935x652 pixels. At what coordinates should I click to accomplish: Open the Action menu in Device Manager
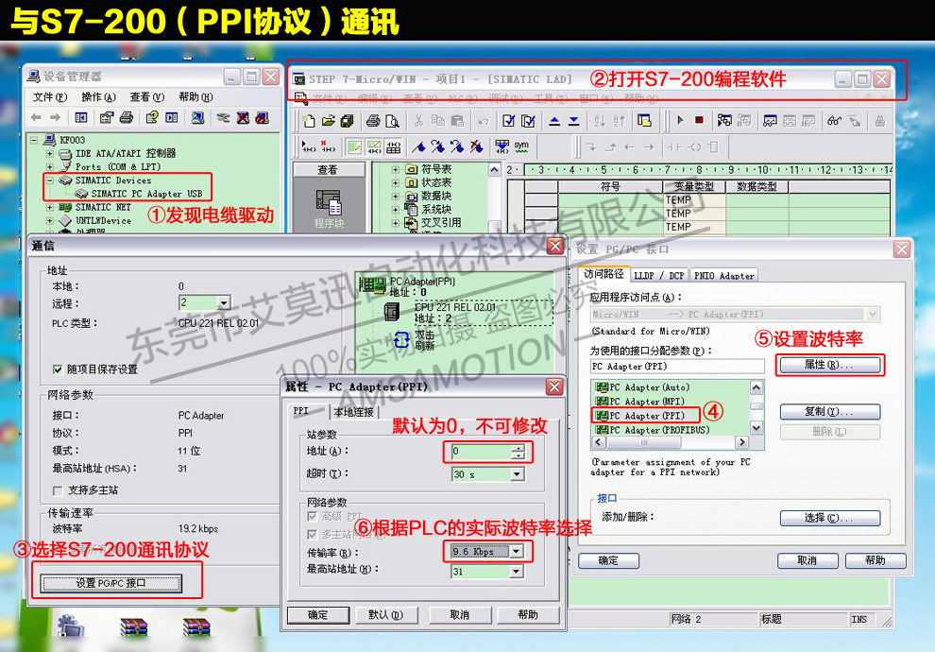coord(97,96)
